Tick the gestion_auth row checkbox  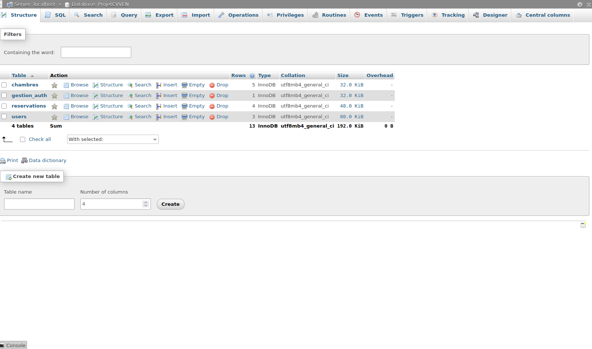(x=4, y=95)
